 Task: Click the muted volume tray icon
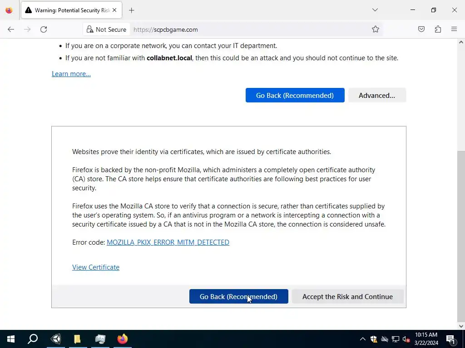pyautogui.click(x=406, y=339)
